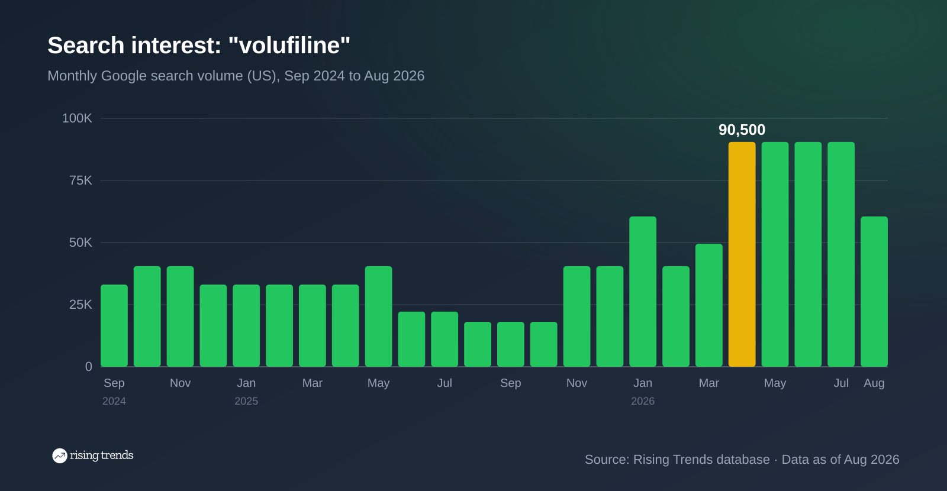Click the '90,500' value label
Image resolution: width=947 pixels, height=491 pixels.
(x=742, y=130)
